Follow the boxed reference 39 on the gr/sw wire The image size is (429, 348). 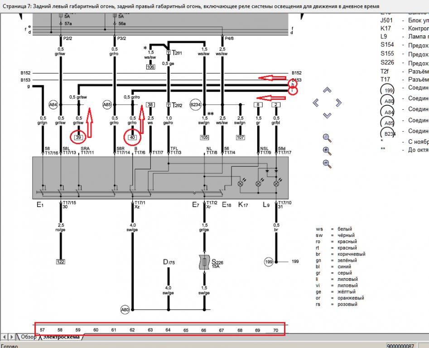click(79, 137)
